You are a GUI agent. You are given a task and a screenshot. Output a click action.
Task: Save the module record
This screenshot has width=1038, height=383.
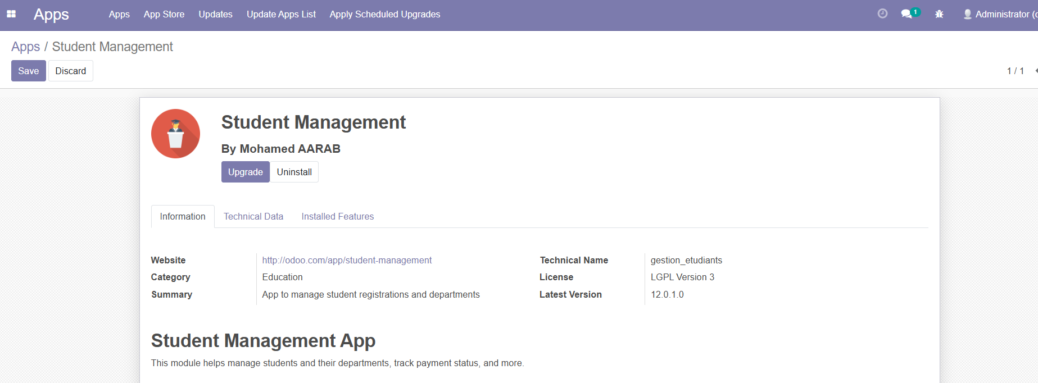[x=29, y=71]
